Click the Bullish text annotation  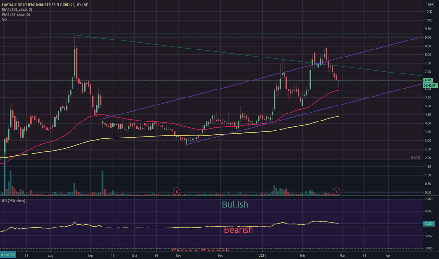tap(235, 204)
